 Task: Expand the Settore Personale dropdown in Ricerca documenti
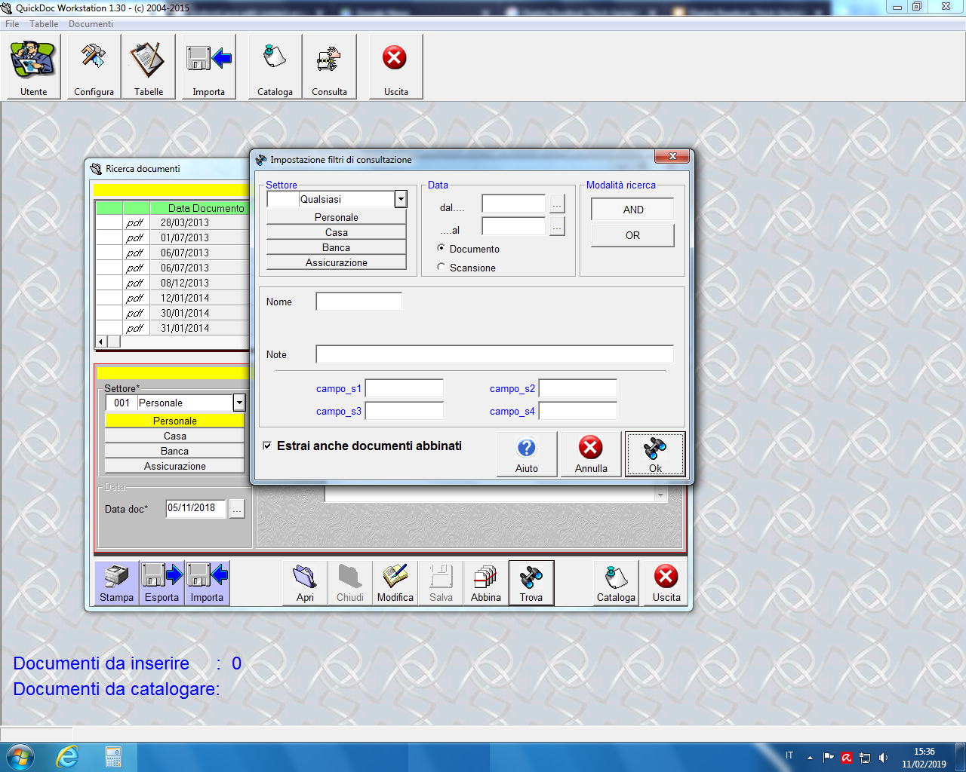click(239, 403)
